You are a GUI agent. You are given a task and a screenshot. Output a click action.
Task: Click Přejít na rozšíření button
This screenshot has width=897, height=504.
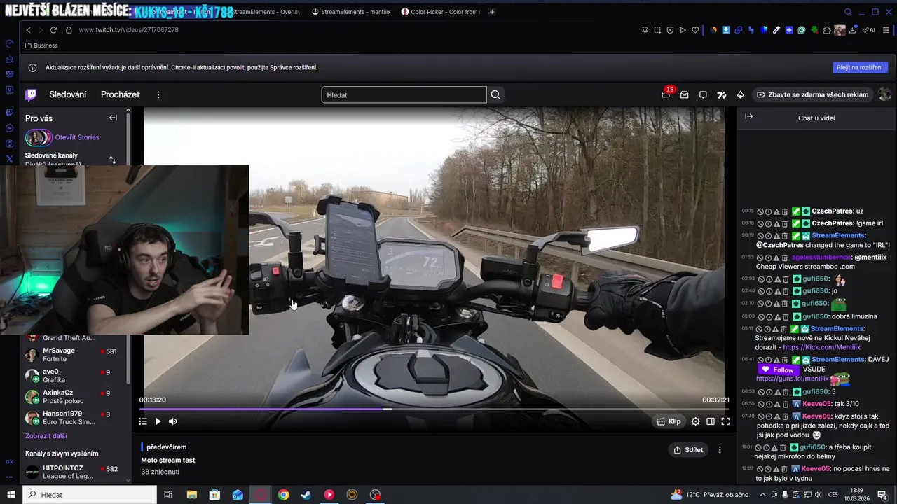coord(860,67)
